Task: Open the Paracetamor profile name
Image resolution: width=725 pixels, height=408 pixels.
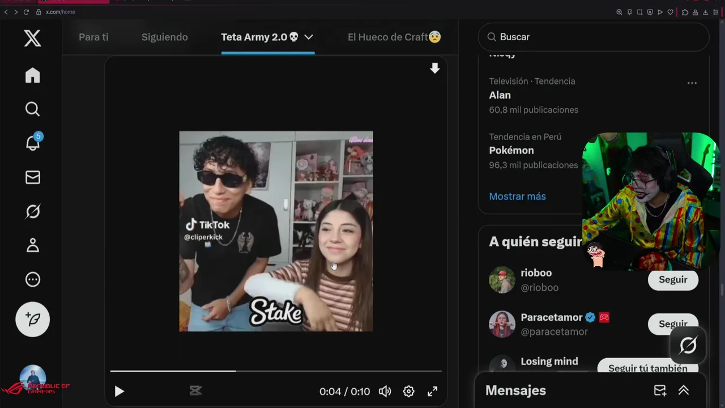Action: (552, 317)
